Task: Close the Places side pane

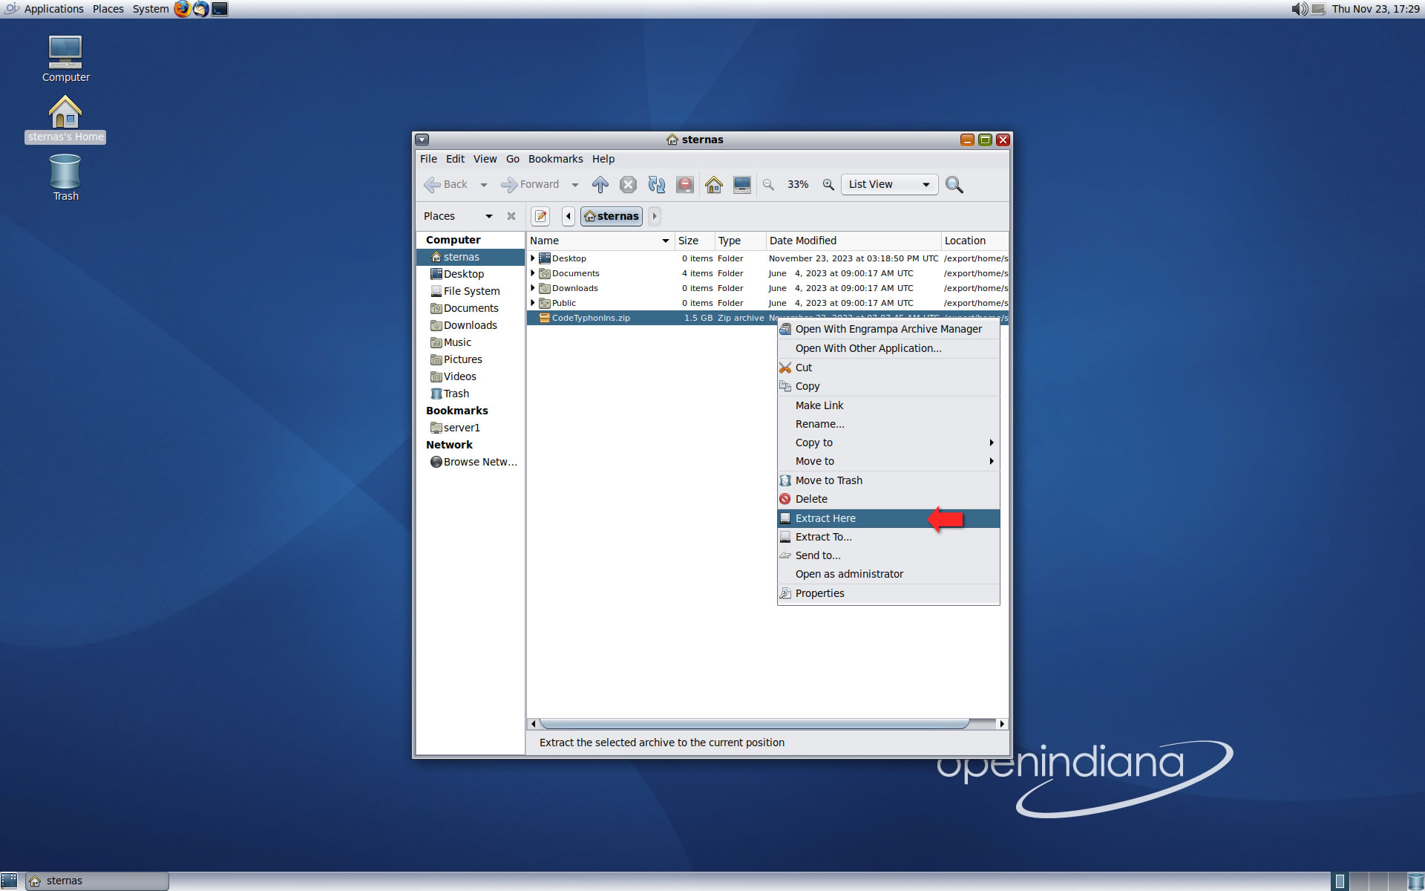Action: 511,216
